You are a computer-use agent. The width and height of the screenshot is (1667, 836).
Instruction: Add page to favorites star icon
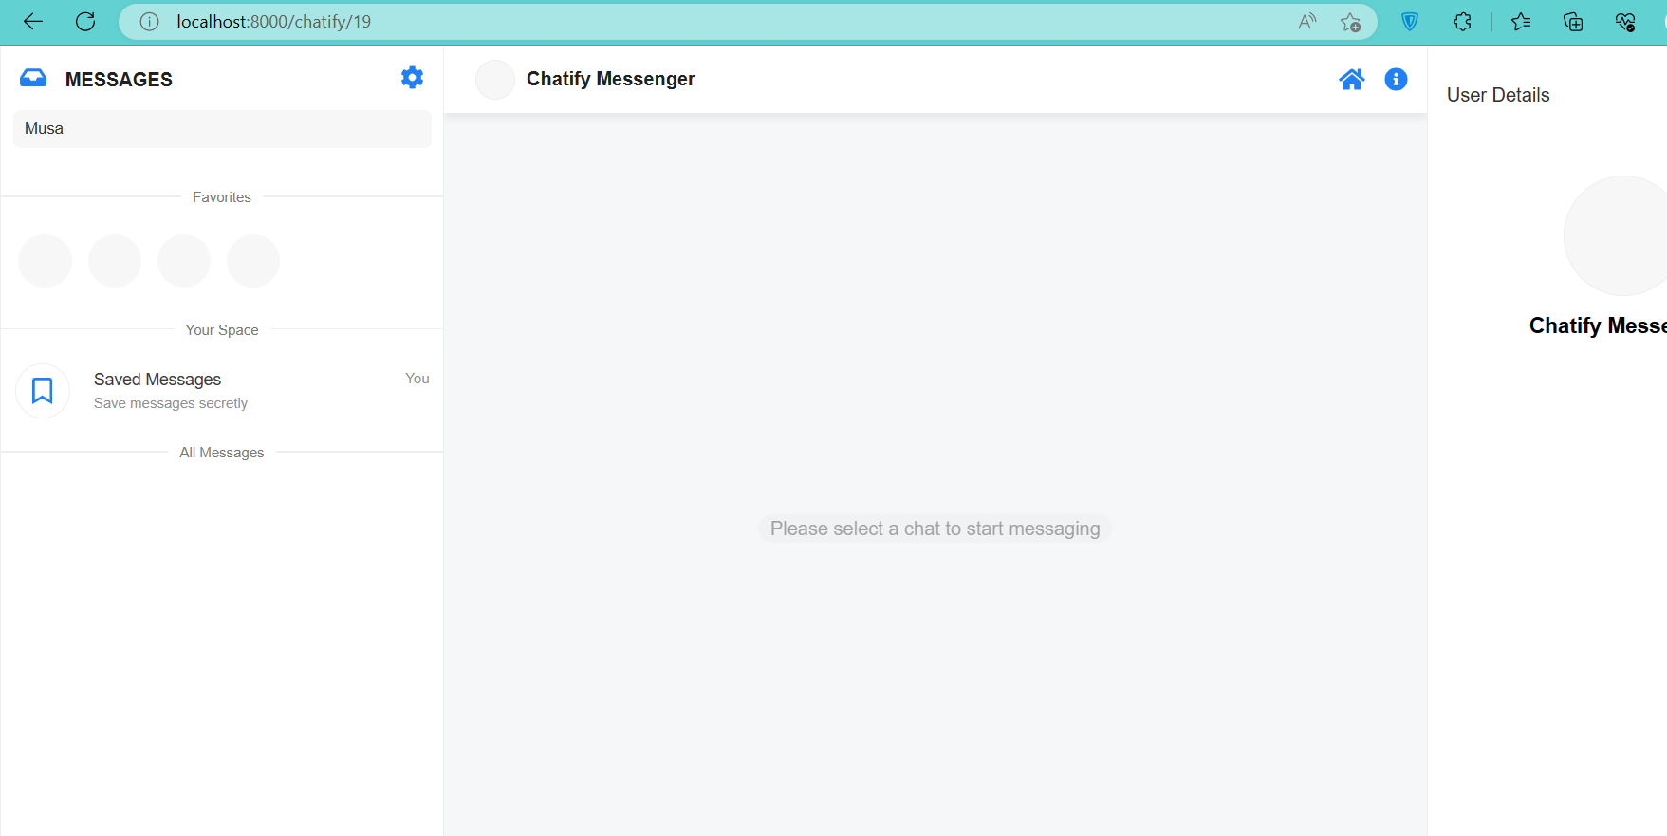[x=1350, y=22]
